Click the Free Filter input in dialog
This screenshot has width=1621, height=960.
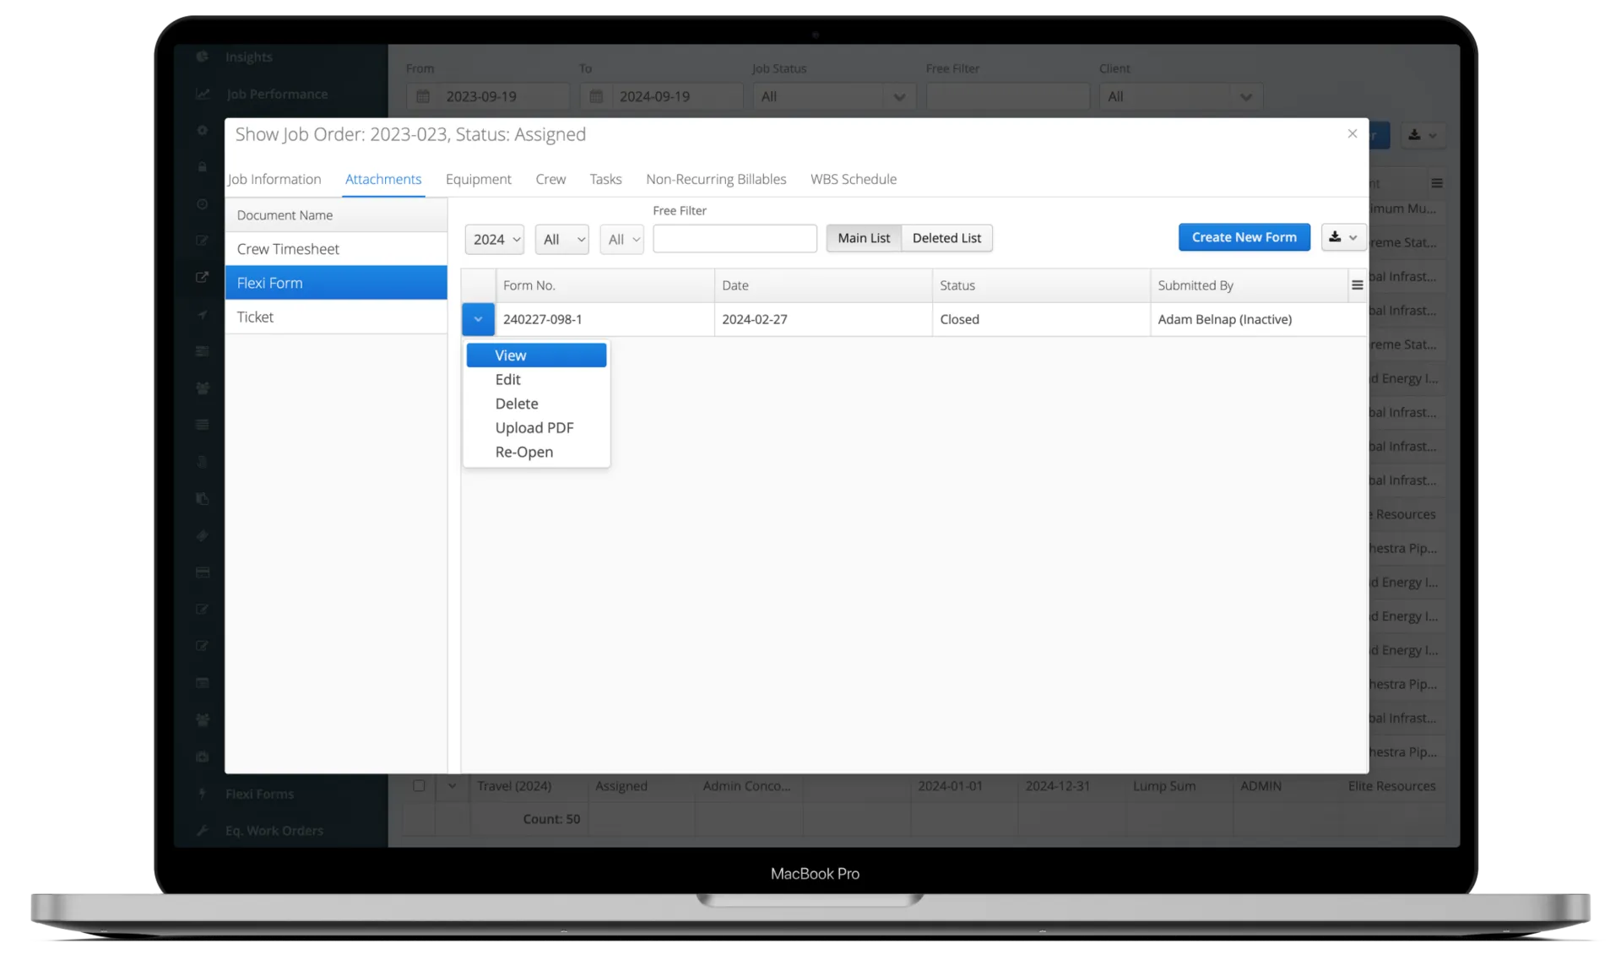(x=735, y=239)
